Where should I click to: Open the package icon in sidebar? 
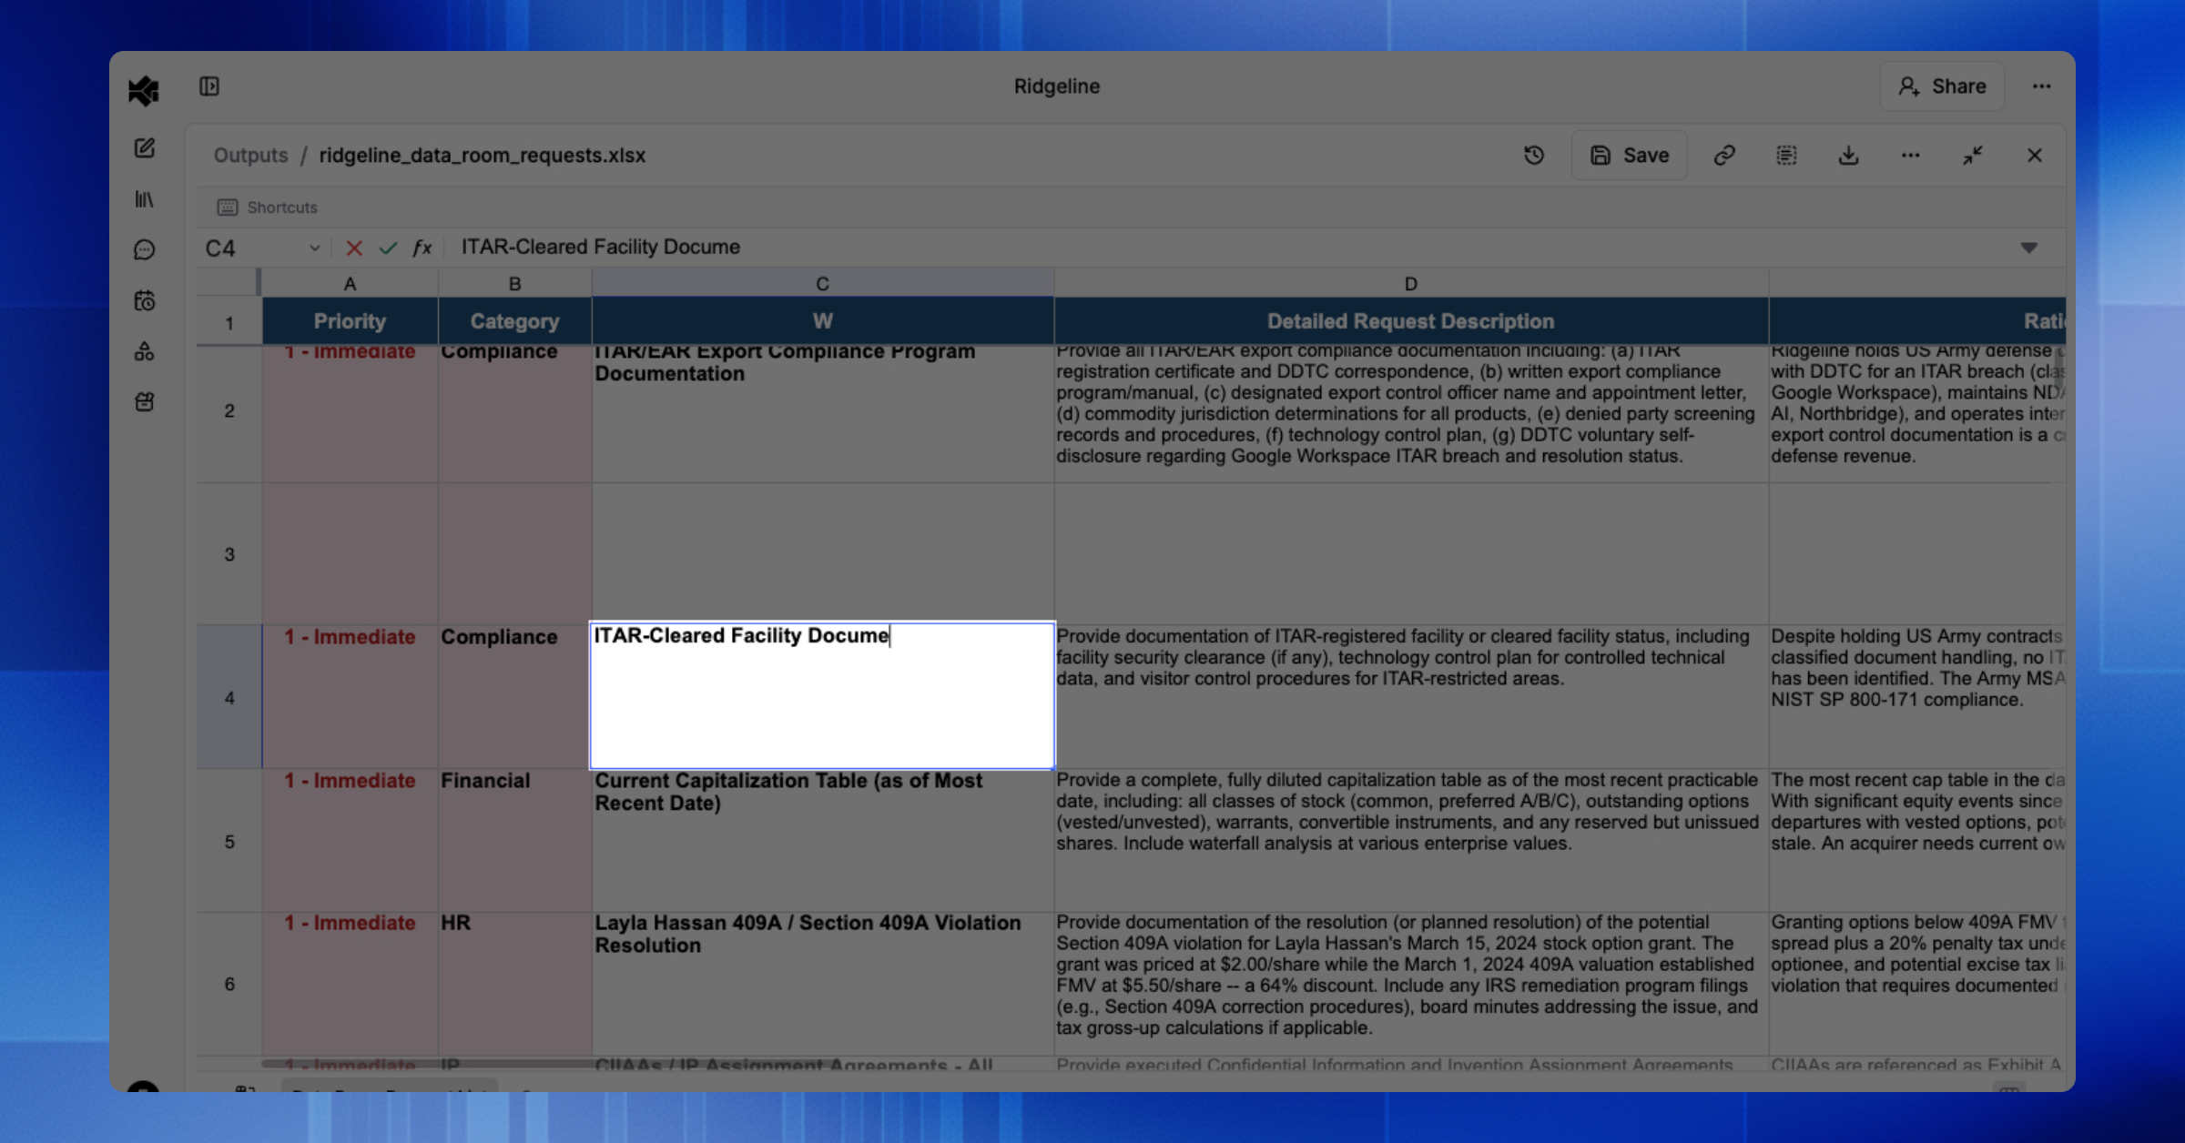[x=145, y=401]
